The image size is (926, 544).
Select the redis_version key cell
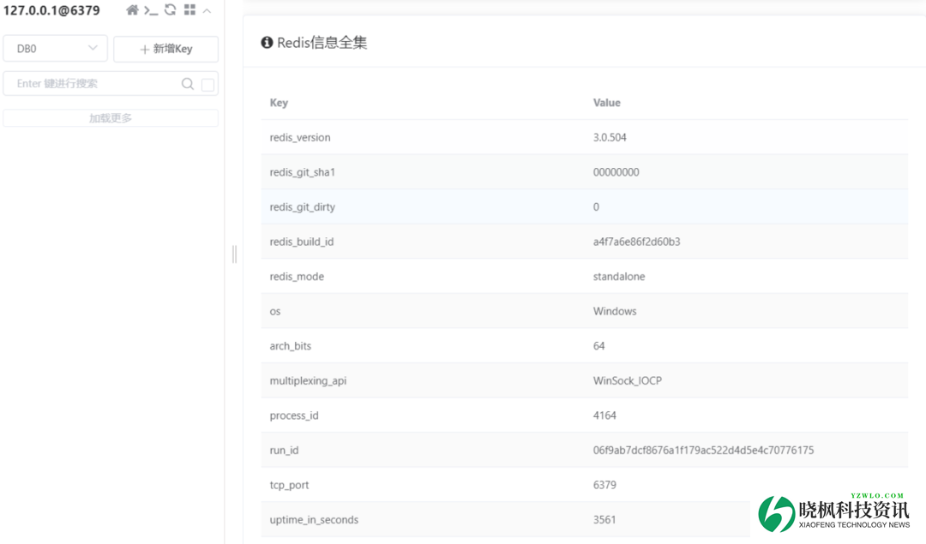(x=300, y=137)
